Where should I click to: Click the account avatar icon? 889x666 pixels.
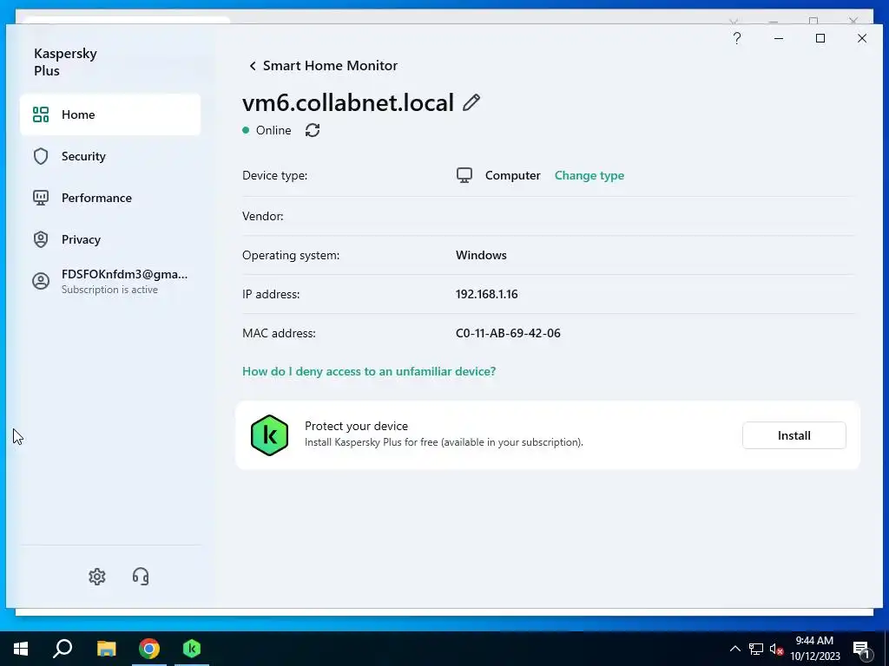click(41, 281)
